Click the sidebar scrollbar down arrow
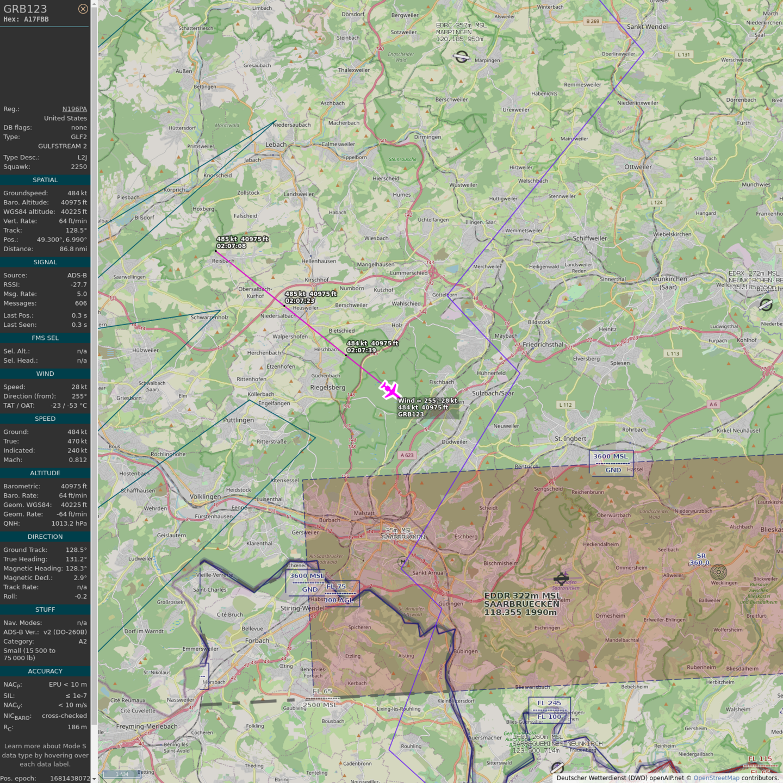Viewport: 783px width, 783px height. (94, 779)
